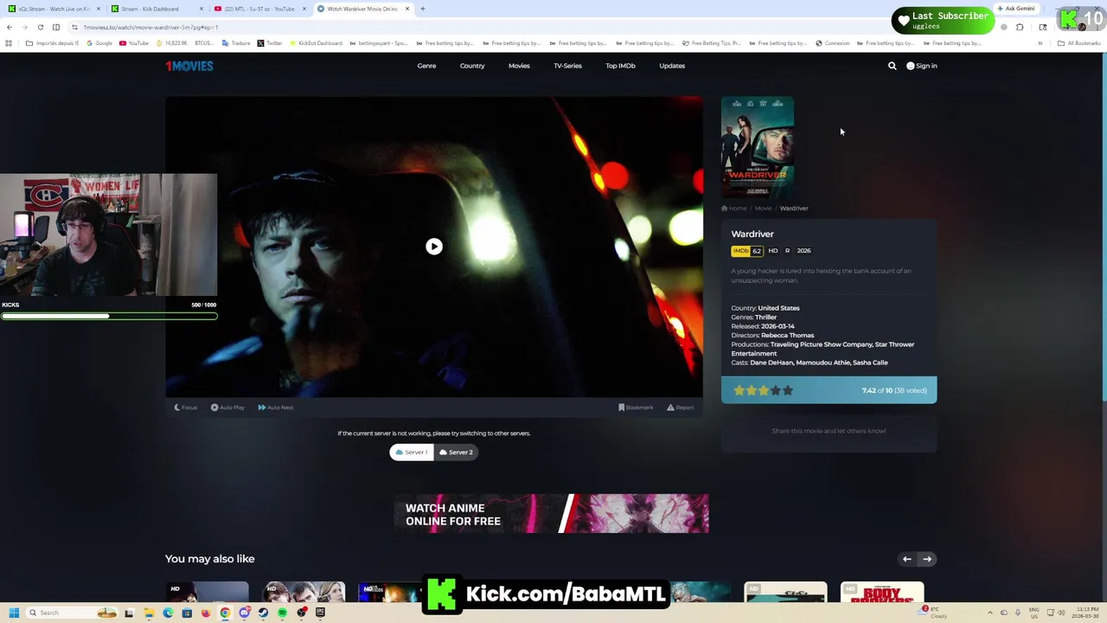The image size is (1107, 623).
Task: Reload the current page
Action: point(40,27)
